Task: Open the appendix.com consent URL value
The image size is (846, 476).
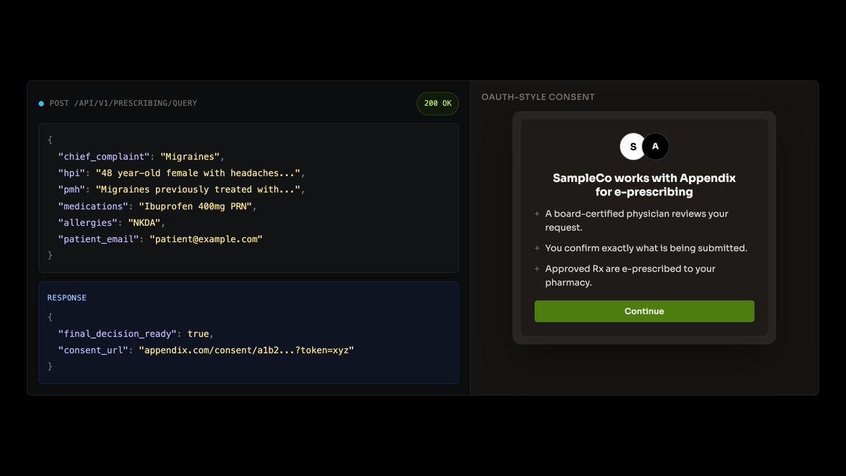Action: 246,350
